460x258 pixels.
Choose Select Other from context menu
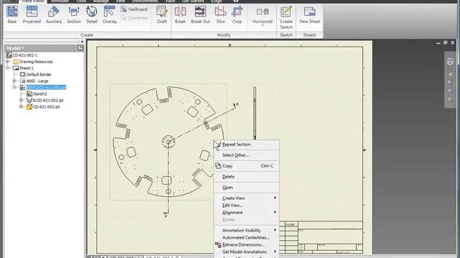tap(247, 156)
